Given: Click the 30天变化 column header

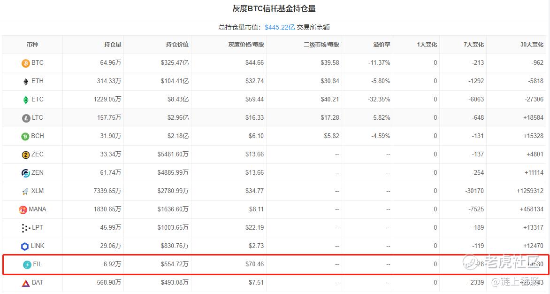Looking at the screenshot, I should [532, 45].
